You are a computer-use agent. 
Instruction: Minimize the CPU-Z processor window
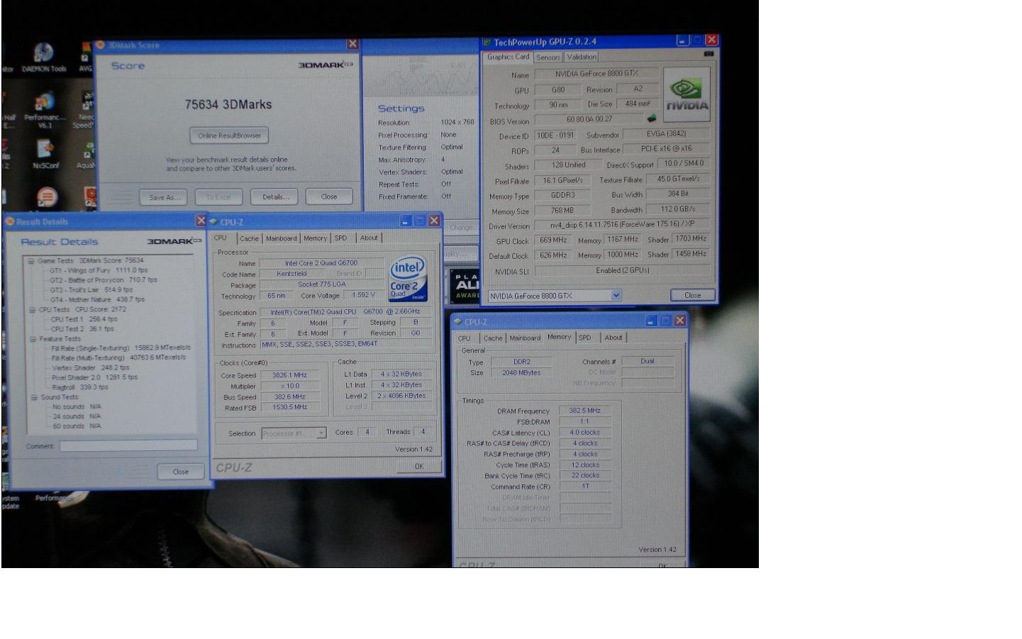(406, 221)
